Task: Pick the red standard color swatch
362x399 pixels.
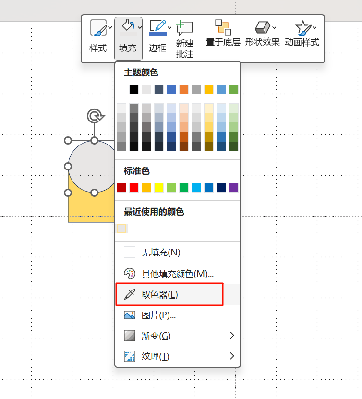Action: (134, 188)
